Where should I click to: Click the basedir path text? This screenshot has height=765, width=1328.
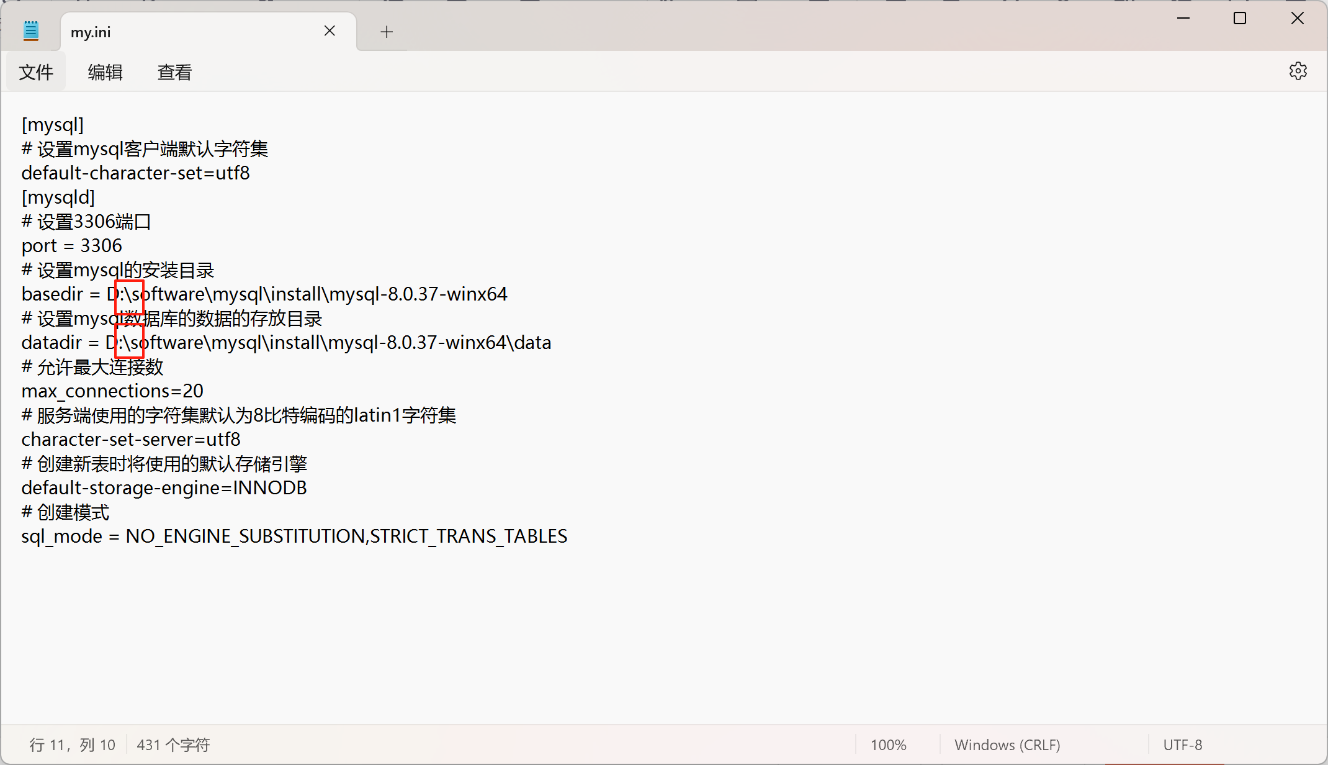coord(264,294)
